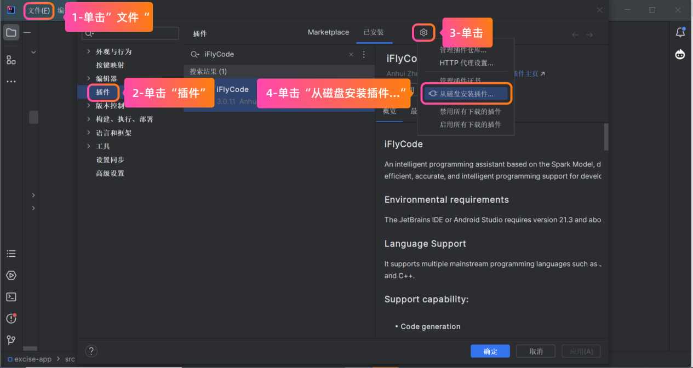Expand the 编辑器 settings node
The height and width of the screenshot is (368, 693).
(x=89, y=78)
